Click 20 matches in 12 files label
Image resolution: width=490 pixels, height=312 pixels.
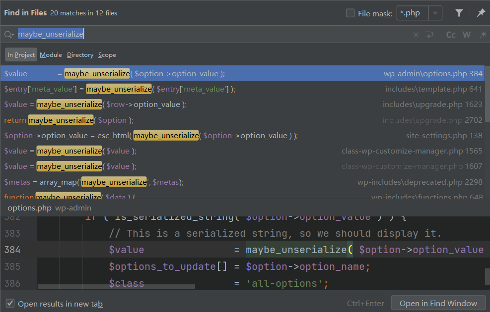click(83, 13)
